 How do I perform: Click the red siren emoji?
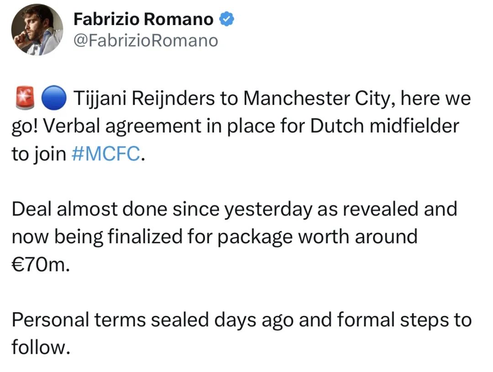(x=25, y=98)
